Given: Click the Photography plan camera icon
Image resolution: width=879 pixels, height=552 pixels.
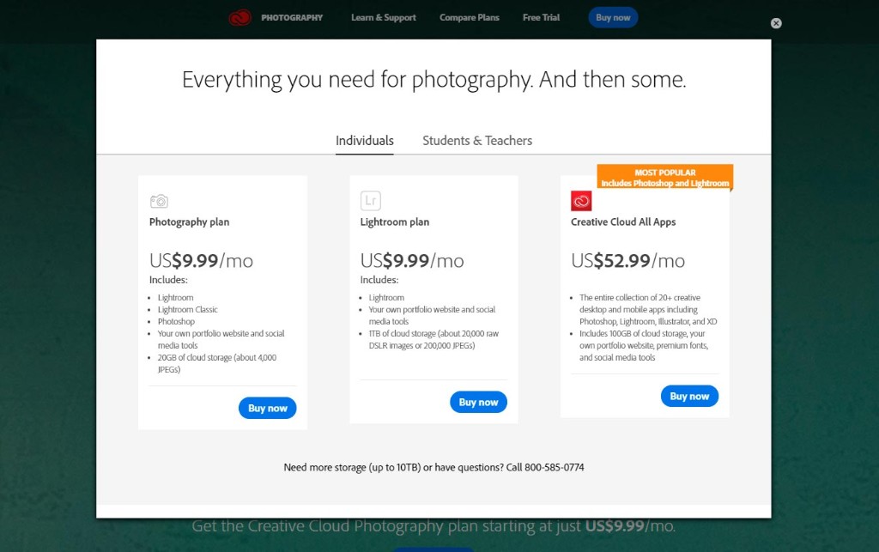Looking at the screenshot, I should point(159,201).
